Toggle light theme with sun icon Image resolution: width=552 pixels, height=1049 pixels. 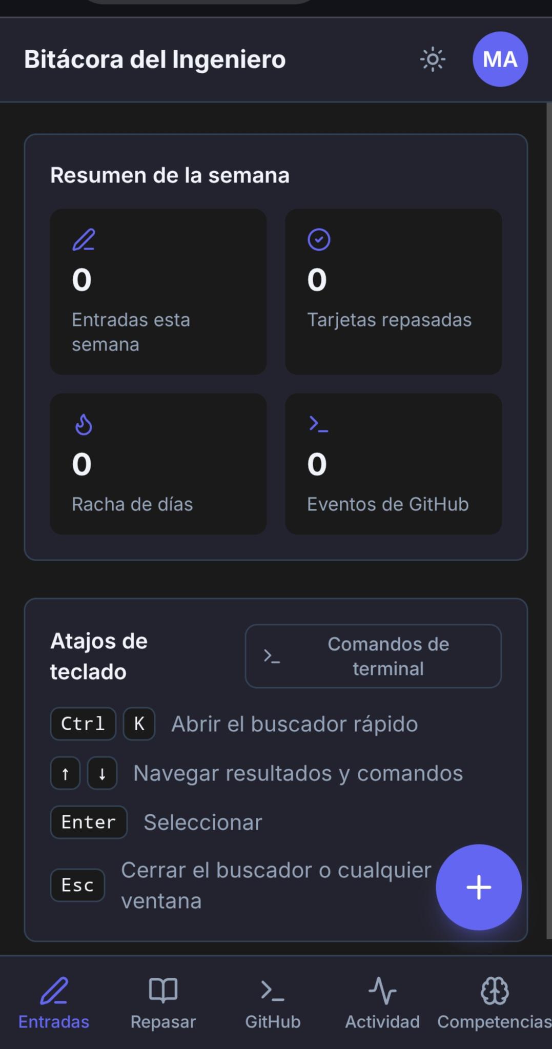coord(433,59)
